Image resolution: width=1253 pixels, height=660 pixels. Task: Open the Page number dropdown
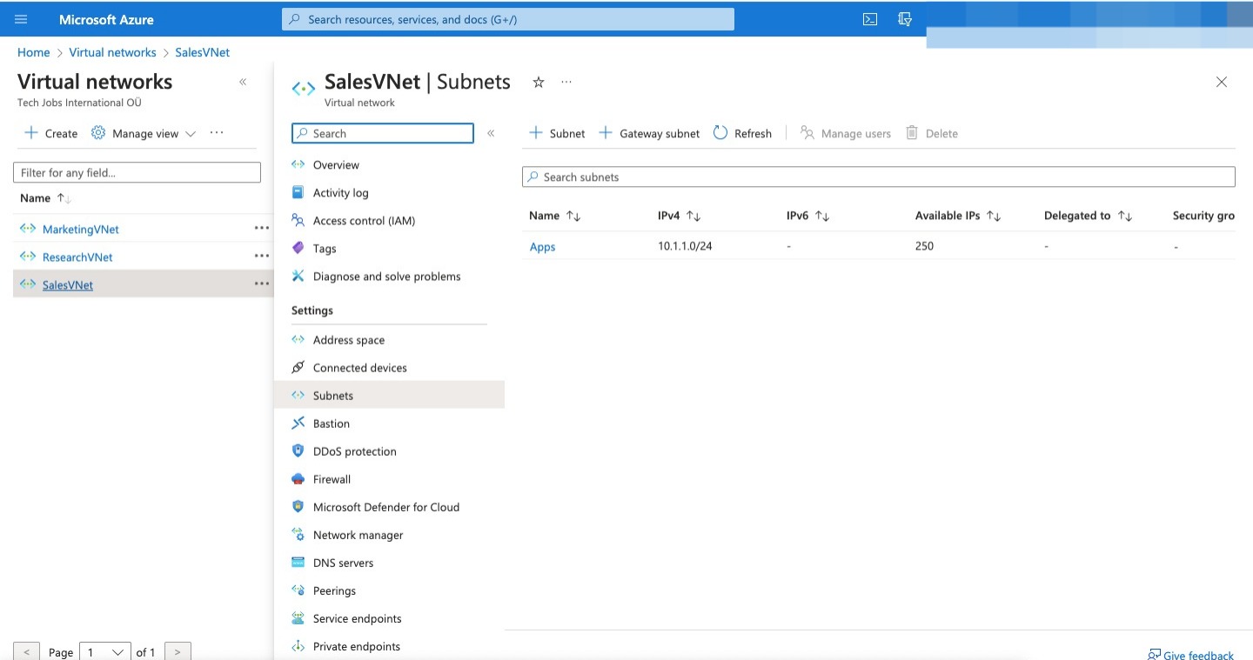105,651
